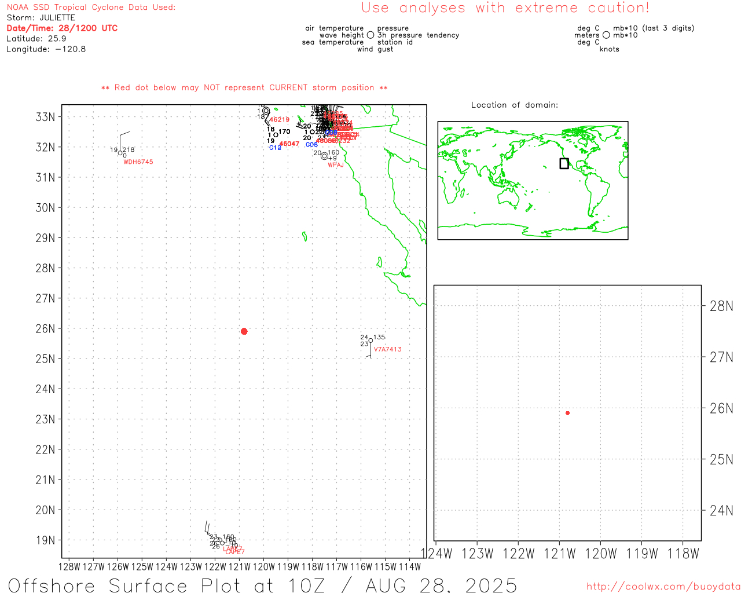Screen dimensions: 741x593
Task: Click the 31N latitude label on main map
Action: [x=46, y=177]
